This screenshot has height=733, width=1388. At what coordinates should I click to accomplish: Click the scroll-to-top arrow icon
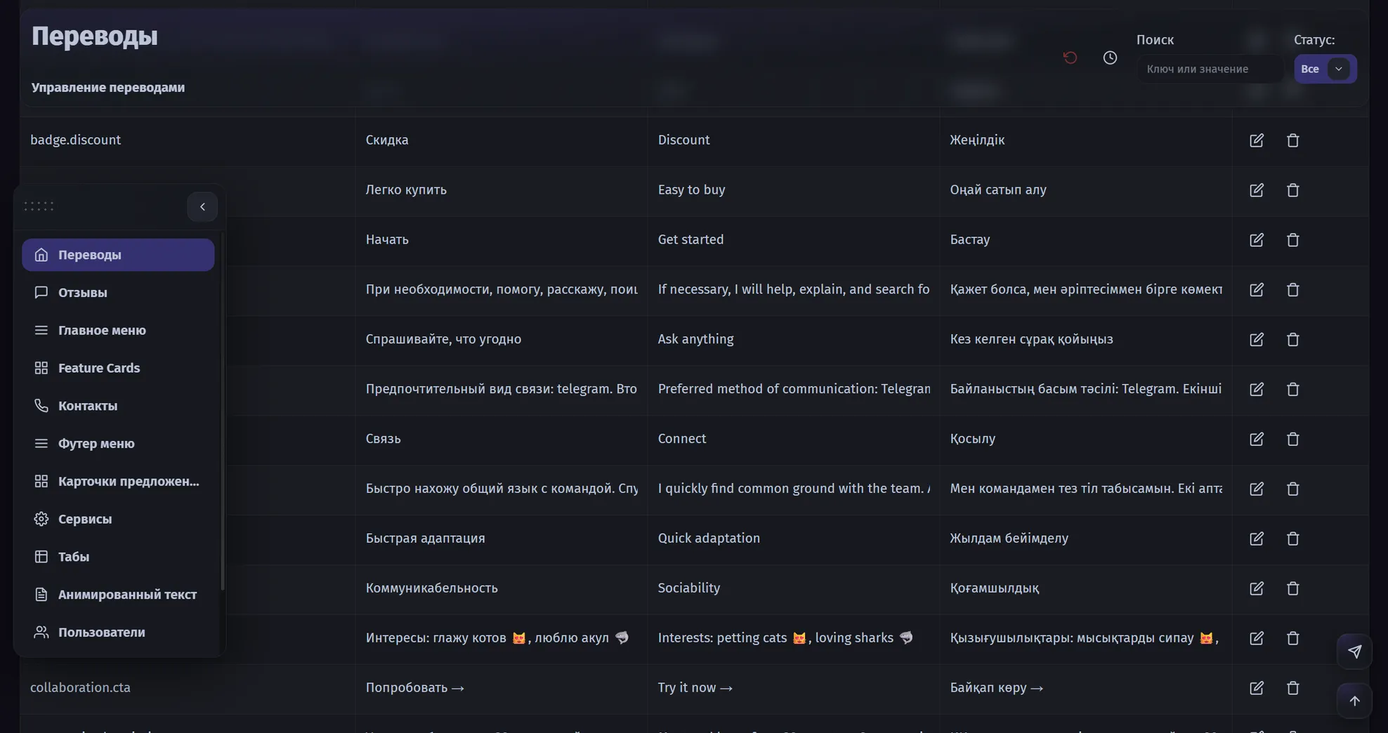[x=1355, y=700]
